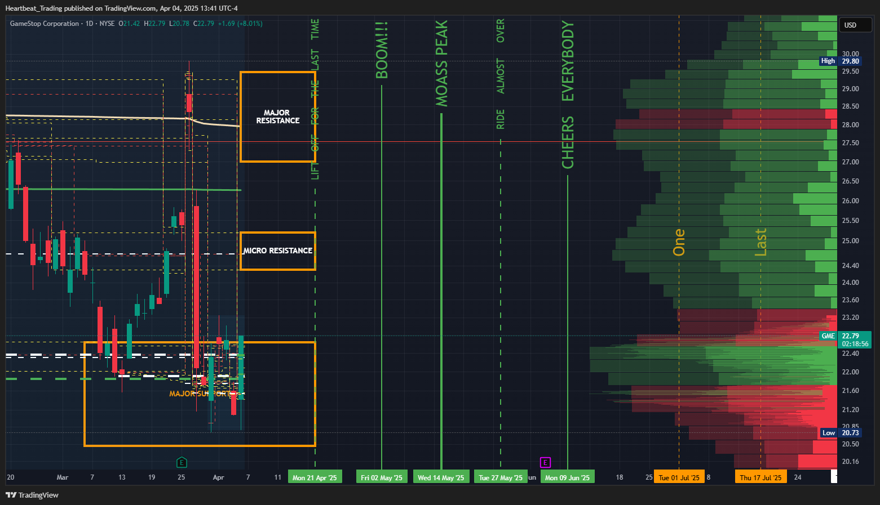Click the ALMOST OVER vertical text
The image size is (880, 505).
[x=500, y=56]
